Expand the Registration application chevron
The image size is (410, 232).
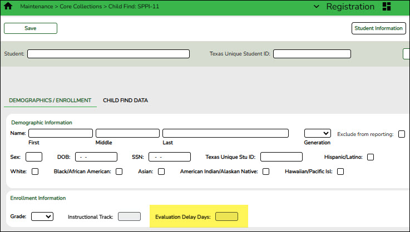click(317, 7)
